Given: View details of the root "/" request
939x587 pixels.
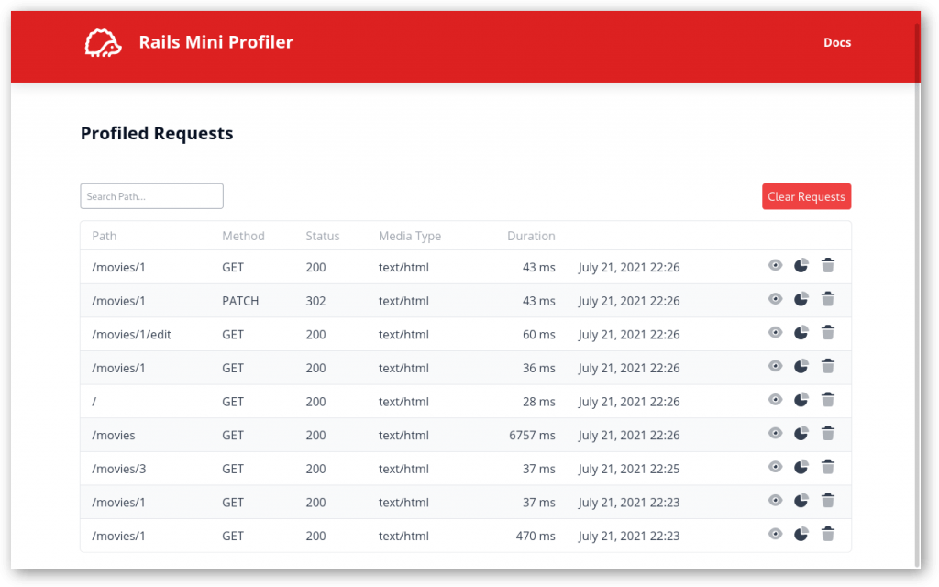Looking at the screenshot, I should coord(775,400).
